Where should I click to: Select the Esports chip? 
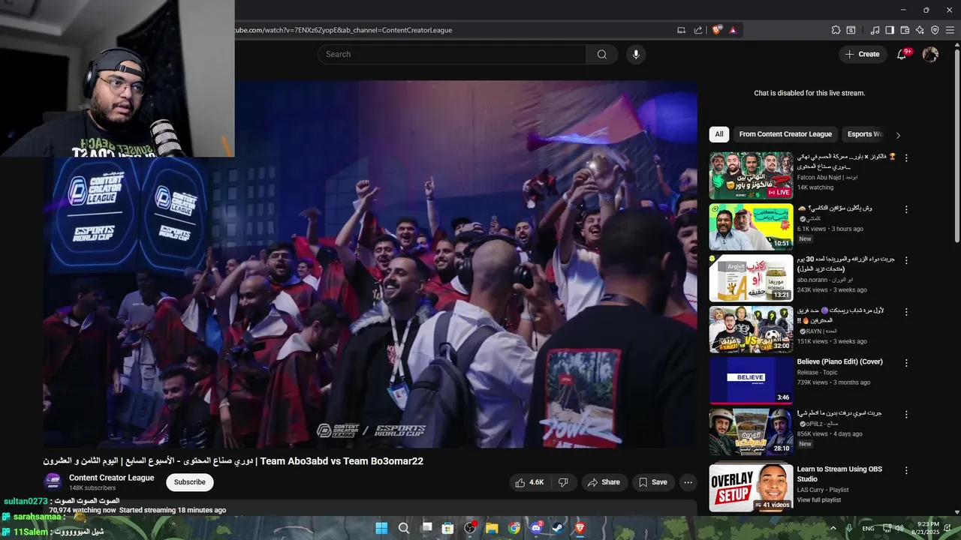pyautogui.click(x=864, y=134)
